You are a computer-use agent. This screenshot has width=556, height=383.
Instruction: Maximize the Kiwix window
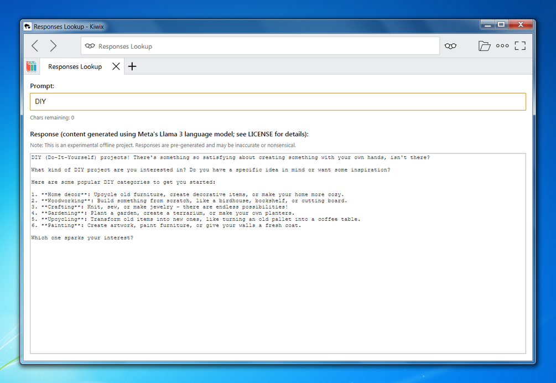tap(501, 24)
